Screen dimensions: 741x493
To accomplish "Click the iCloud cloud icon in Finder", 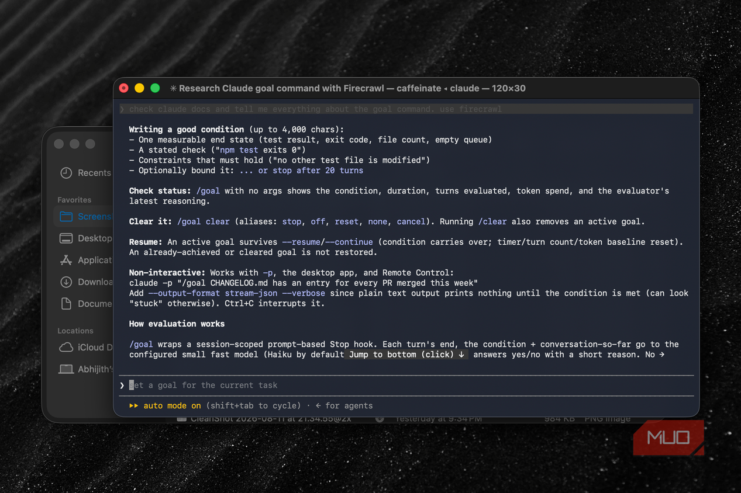I will click(66, 347).
